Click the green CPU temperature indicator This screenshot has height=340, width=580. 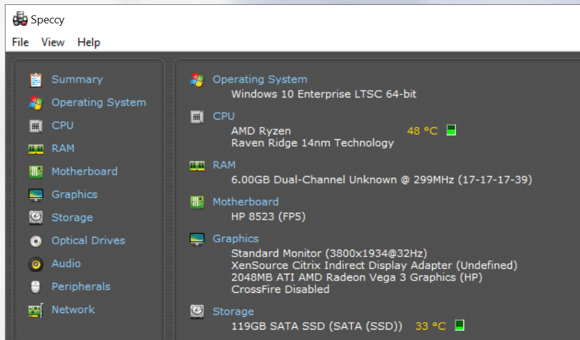(x=451, y=130)
